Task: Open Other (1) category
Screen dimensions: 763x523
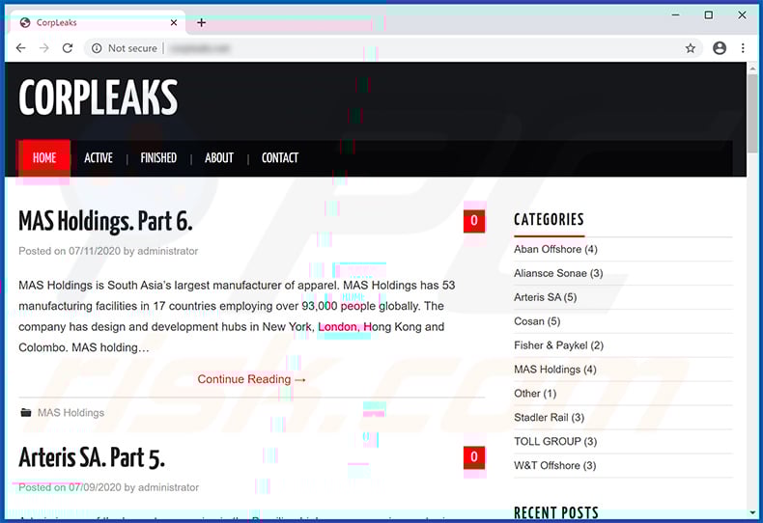Action: click(535, 394)
